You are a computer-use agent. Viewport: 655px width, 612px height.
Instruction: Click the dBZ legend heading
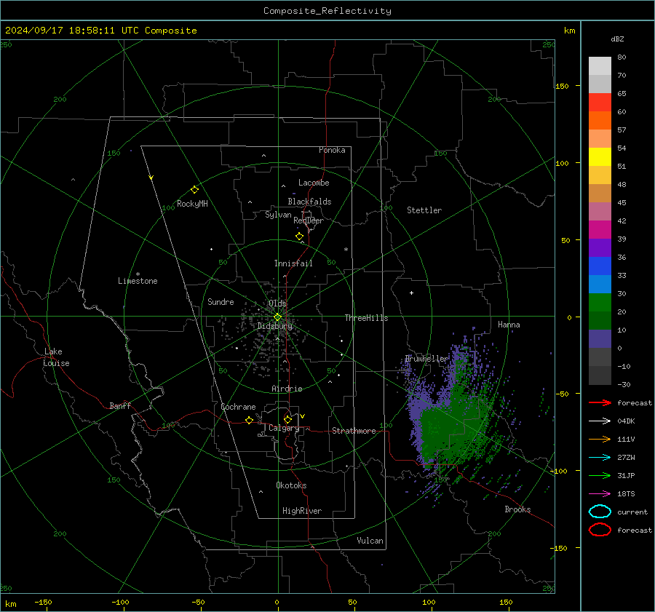point(617,39)
